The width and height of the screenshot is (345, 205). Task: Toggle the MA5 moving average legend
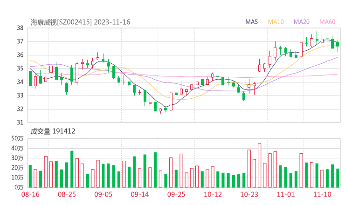tap(252, 21)
